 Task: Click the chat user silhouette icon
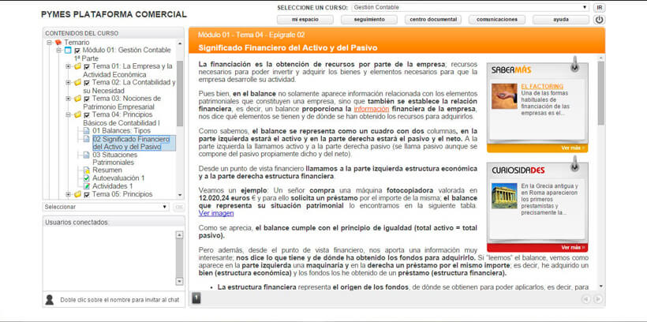pos(50,300)
